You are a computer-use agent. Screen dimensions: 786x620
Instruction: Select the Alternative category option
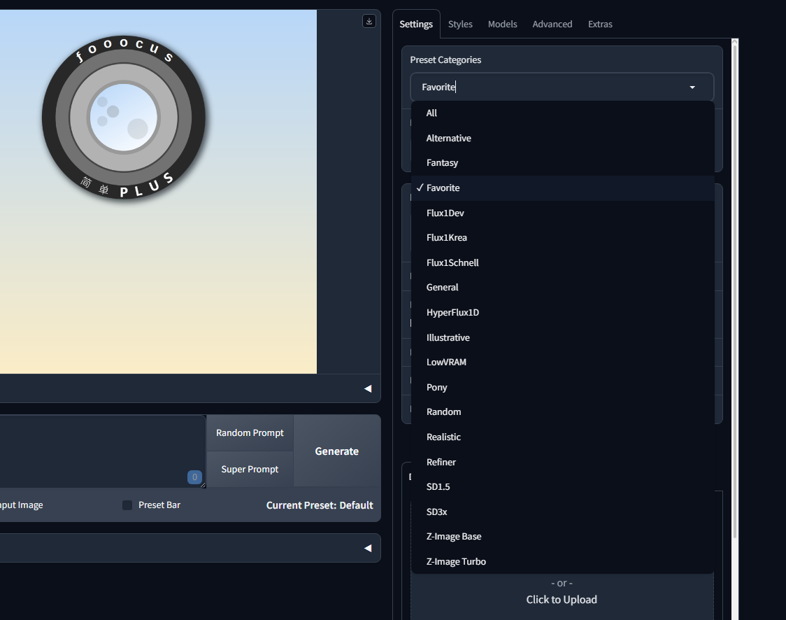(562, 138)
